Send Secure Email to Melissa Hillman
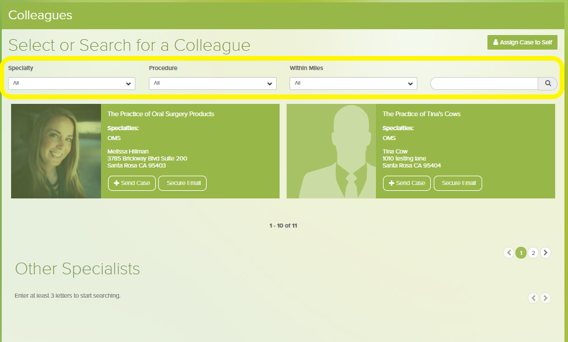 [x=183, y=183]
